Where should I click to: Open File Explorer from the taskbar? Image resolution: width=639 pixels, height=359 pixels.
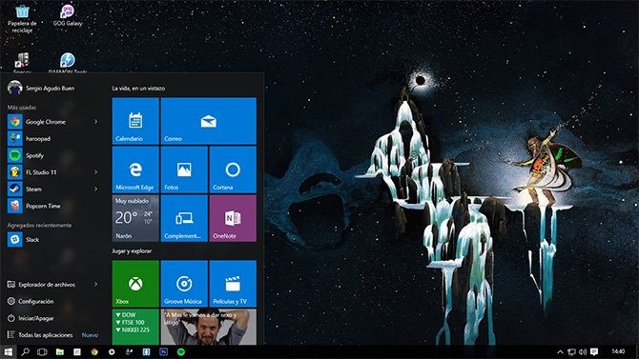[x=59, y=352]
